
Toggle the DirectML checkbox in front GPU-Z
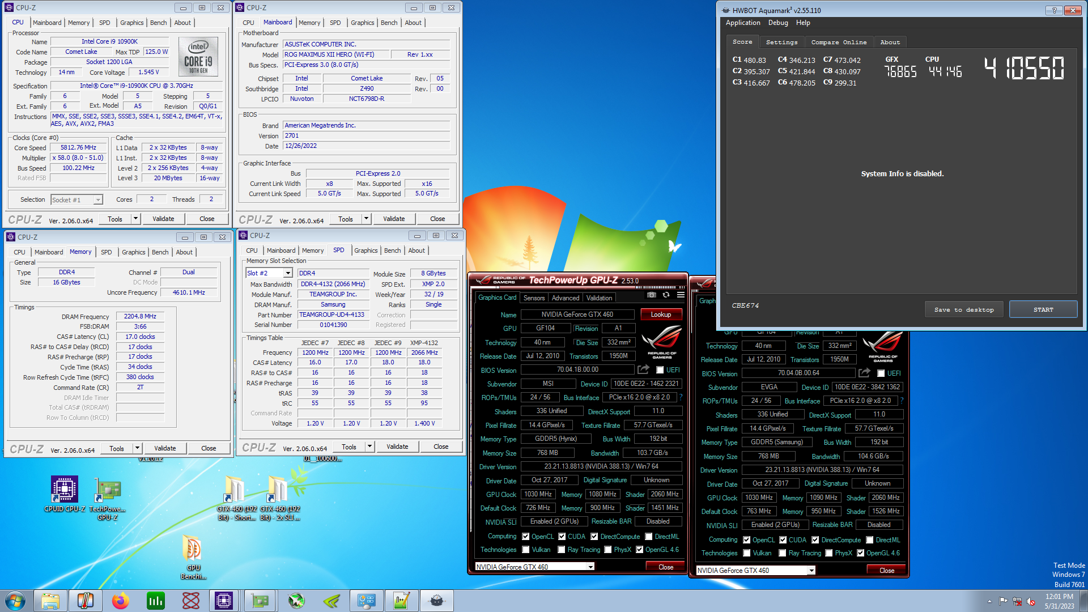click(649, 537)
